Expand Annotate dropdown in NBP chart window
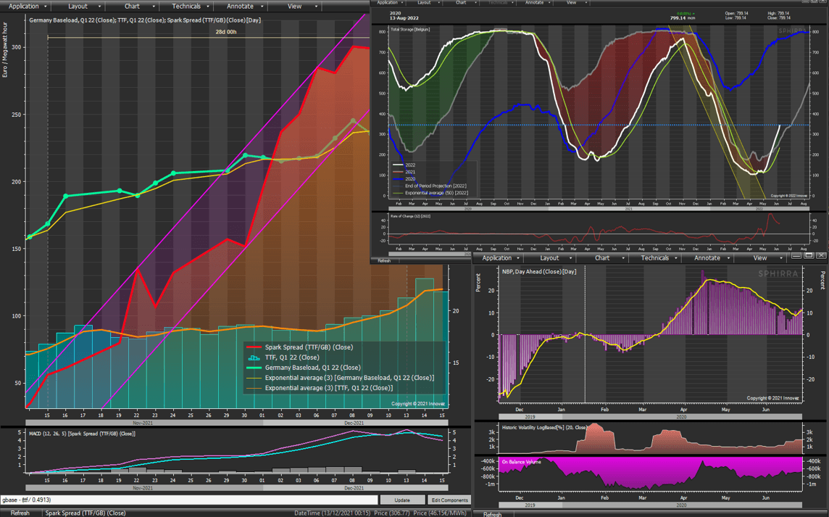This screenshot has height=517, width=829. (707, 257)
